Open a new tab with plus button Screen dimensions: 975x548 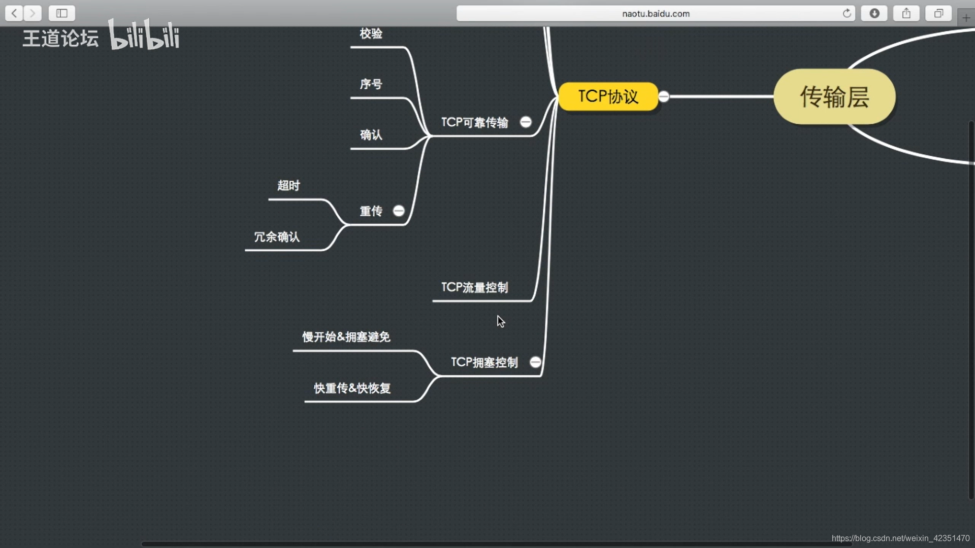coord(966,18)
